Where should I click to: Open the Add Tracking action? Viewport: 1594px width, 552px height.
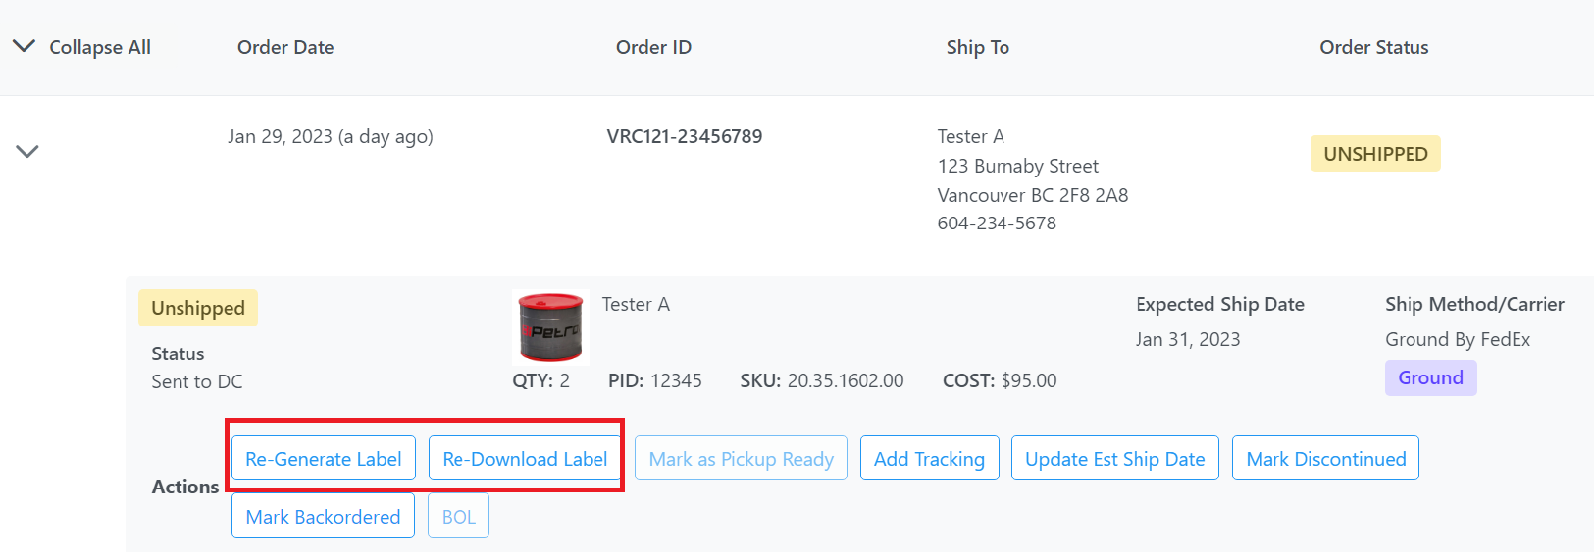point(929,459)
